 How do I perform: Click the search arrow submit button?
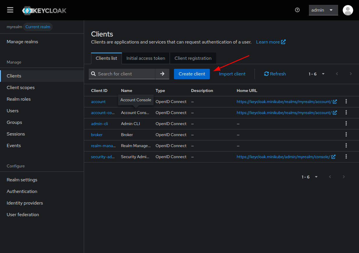coord(162,74)
